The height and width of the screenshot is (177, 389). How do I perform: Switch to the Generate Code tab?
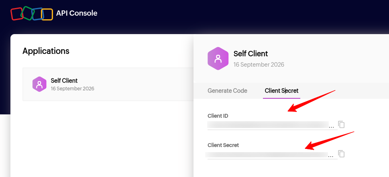coord(227,91)
